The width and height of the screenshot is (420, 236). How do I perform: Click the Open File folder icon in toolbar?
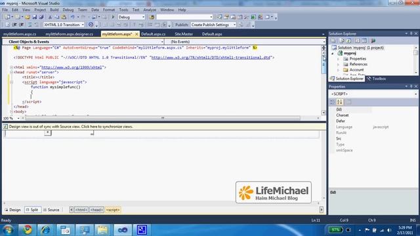pyautogui.click(x=28, y=17)
